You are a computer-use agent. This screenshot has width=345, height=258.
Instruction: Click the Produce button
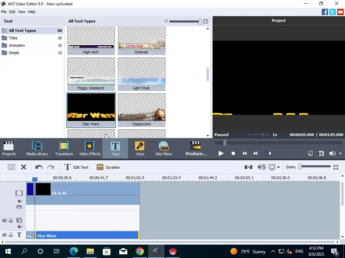coord(196,148)
